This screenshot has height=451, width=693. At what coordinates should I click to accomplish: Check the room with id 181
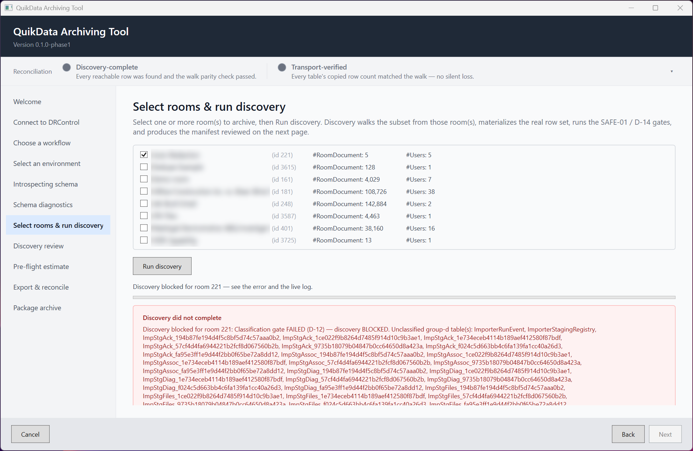pyautogui.click(x=144, y=191)
